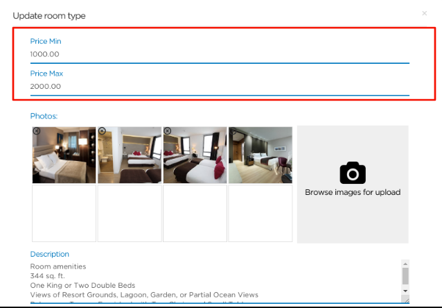Image resolution: width=442 pixels, height=308 pixels.
Task: Click the Price Min label
Action: coord(46,41)
